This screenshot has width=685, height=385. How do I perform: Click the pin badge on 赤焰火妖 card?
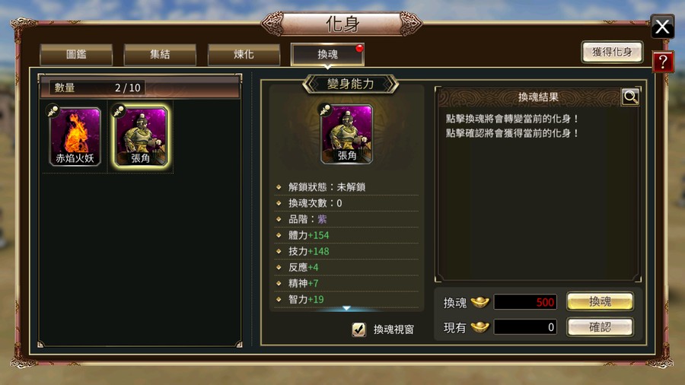coord(53,110)
